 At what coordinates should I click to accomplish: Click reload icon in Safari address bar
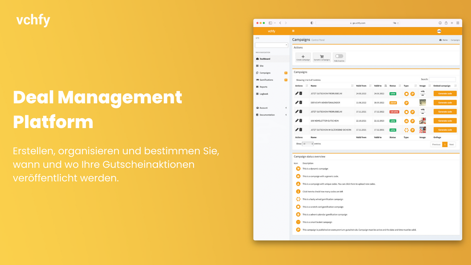[398, 23]
